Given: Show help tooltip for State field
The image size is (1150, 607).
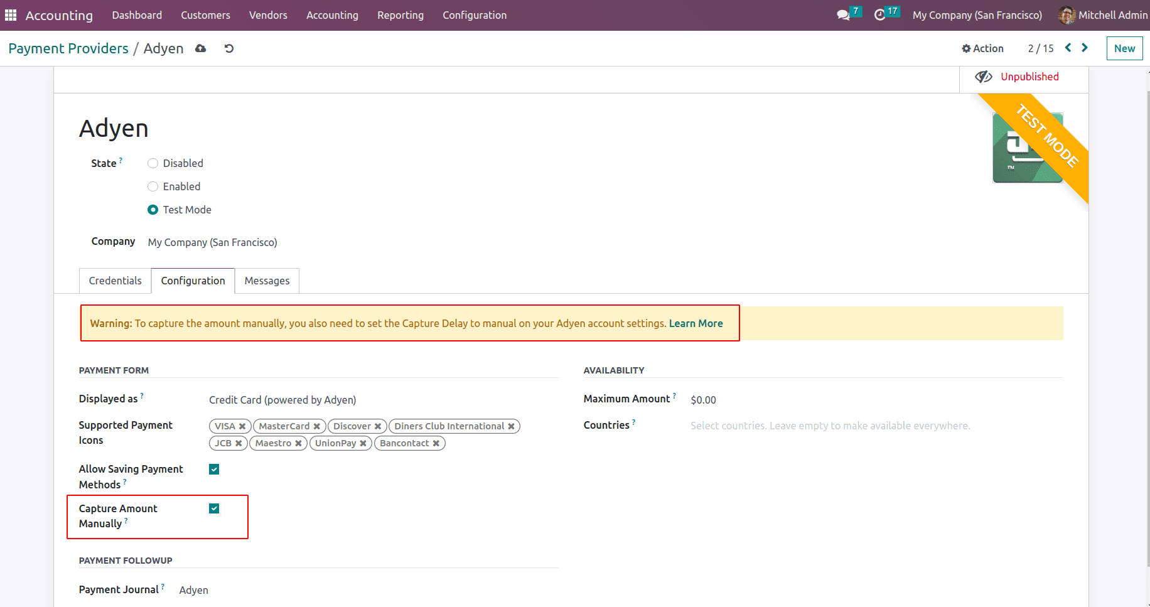Looking at the screenshot, I should [121, 161].
